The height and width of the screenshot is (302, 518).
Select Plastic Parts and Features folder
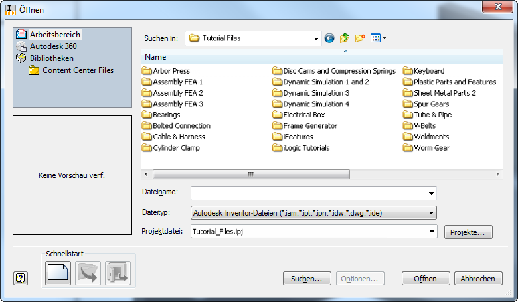pyautogui.click(x=450, y=82)
